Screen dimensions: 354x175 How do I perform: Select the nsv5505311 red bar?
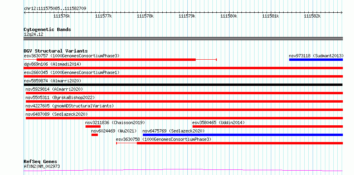click(184, 101)
